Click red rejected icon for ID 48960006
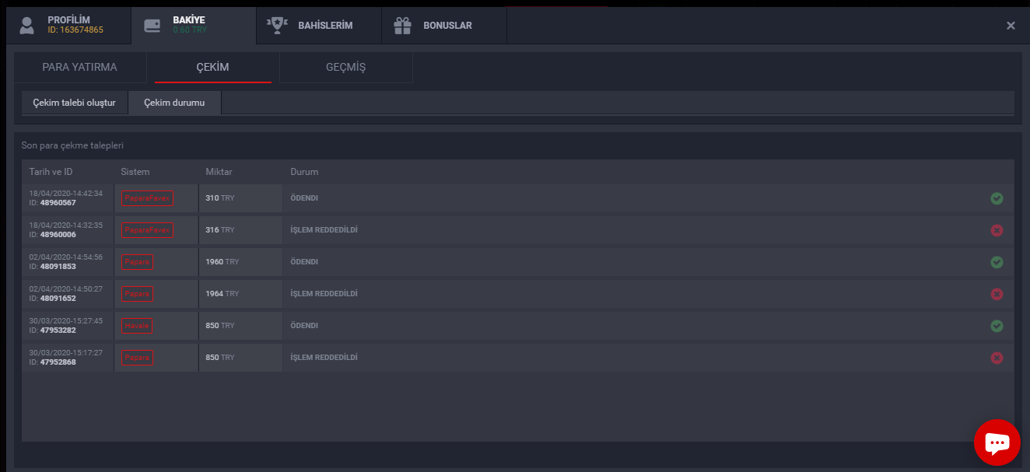 [997, 230]
